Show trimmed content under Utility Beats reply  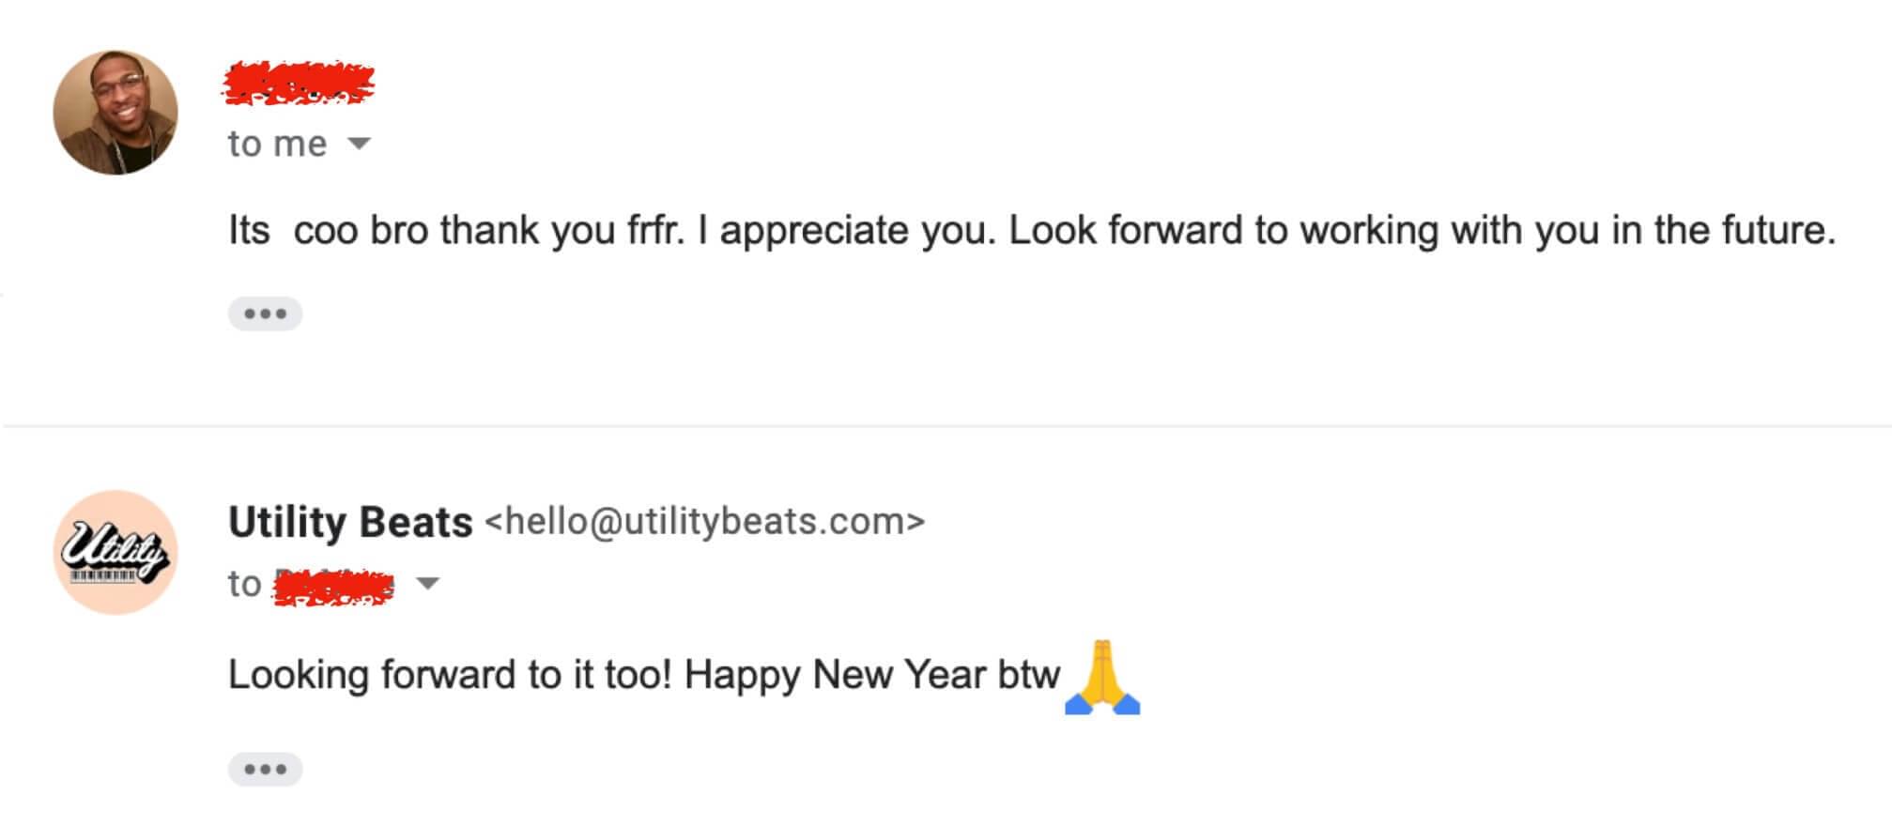pyautogui.click(x=265, y=770)
